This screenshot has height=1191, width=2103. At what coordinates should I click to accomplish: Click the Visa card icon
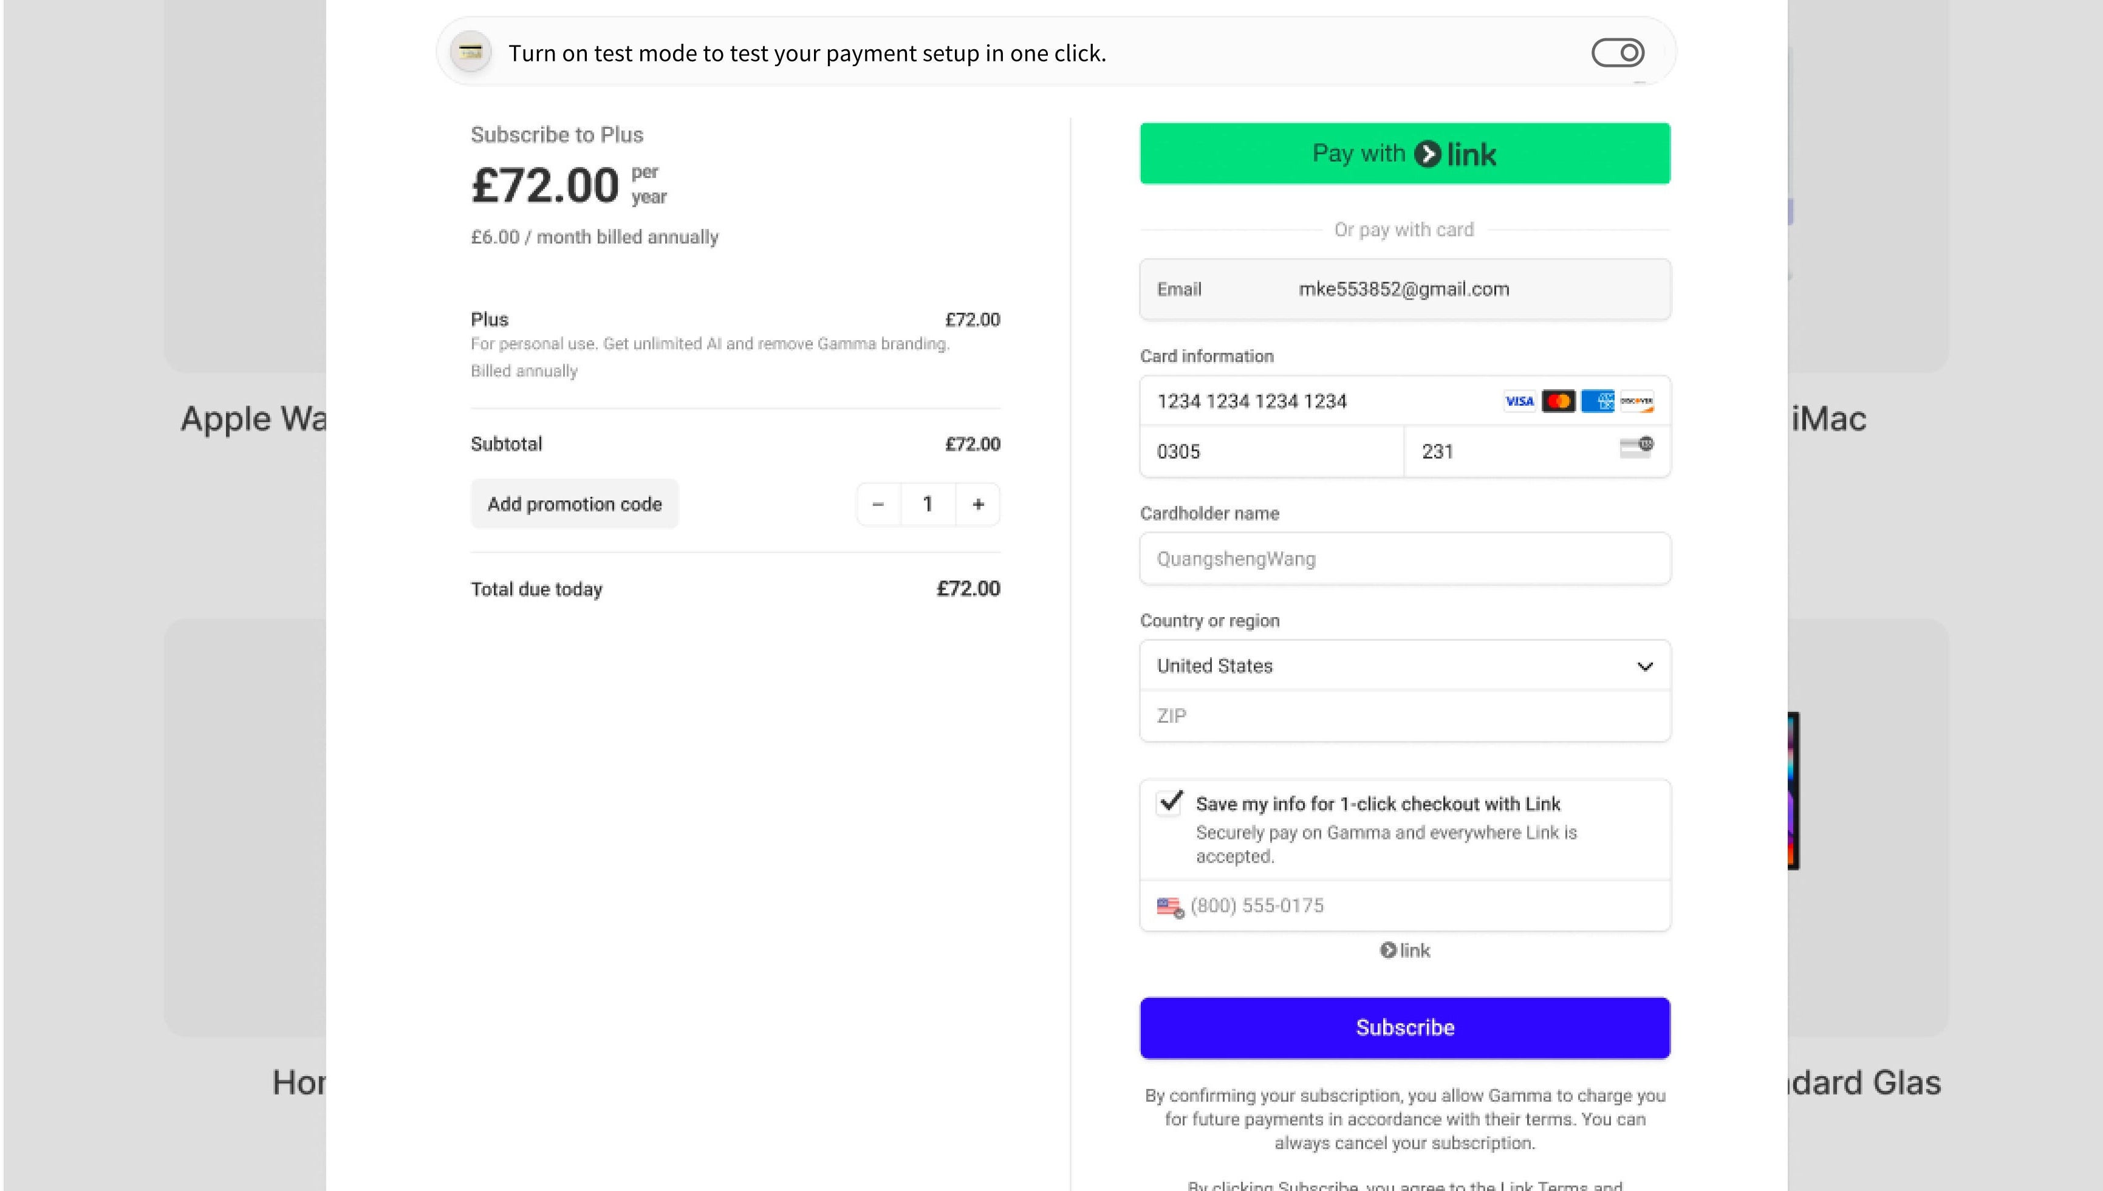pos(1519,401)
